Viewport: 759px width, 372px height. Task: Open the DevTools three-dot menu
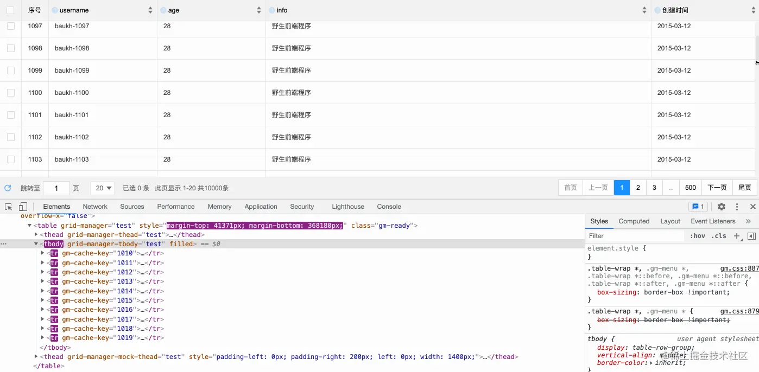[x=737, y=207]
